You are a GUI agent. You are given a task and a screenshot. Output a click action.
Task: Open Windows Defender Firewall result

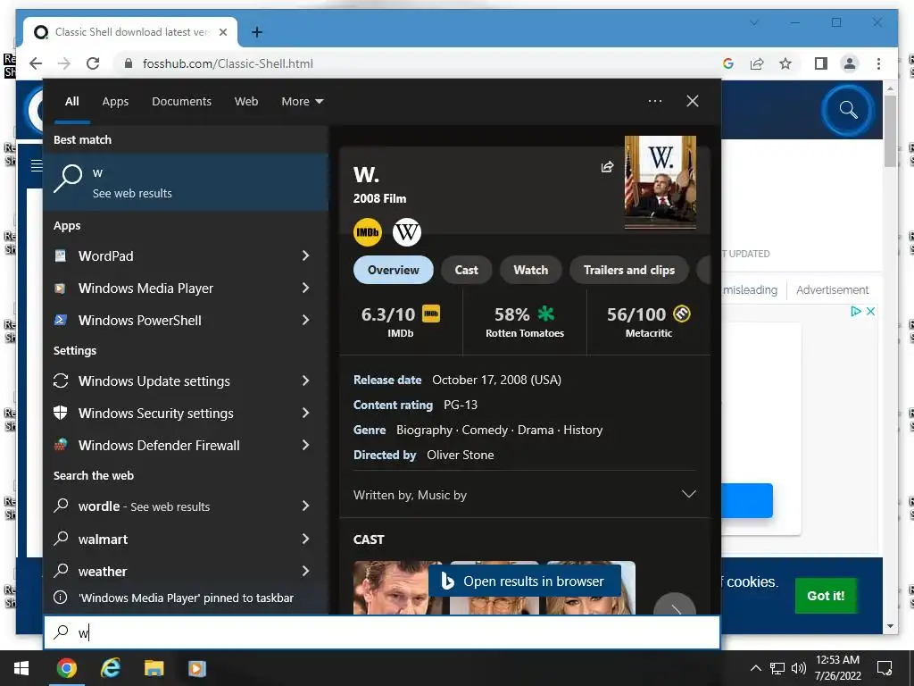click(186, 445)
